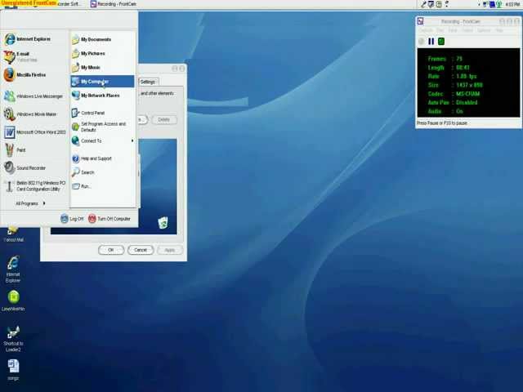Pause the FrontCam recording
This screenshot has height=392, width=523.
[x=431, y=42]
